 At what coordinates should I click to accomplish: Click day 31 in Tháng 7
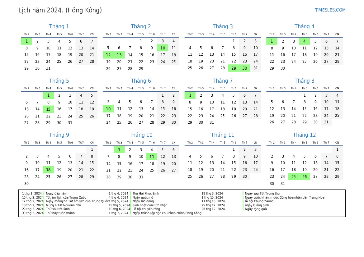[212, 122]
